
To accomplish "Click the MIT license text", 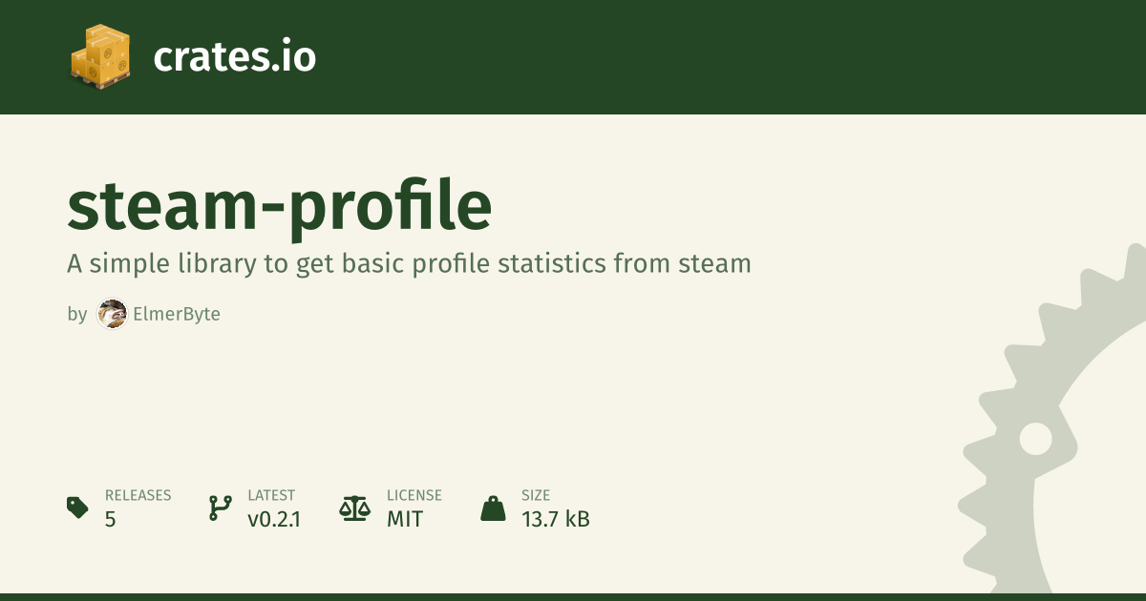I will click(405, 519).
